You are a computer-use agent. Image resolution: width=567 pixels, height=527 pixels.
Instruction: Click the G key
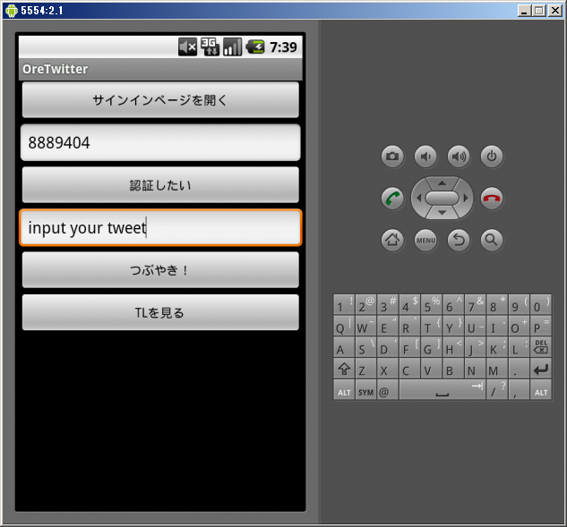432,347
